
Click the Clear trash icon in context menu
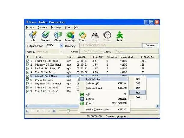click(82, 103)
